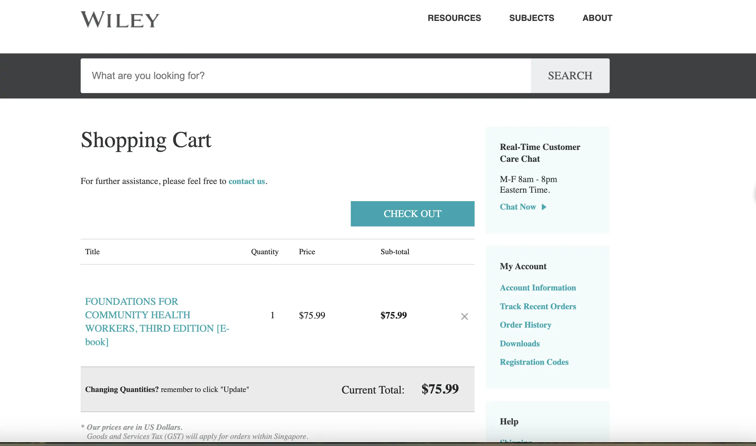The image size is (756, 446).
Task: Click the My Account heading
Action: point(523,266)
